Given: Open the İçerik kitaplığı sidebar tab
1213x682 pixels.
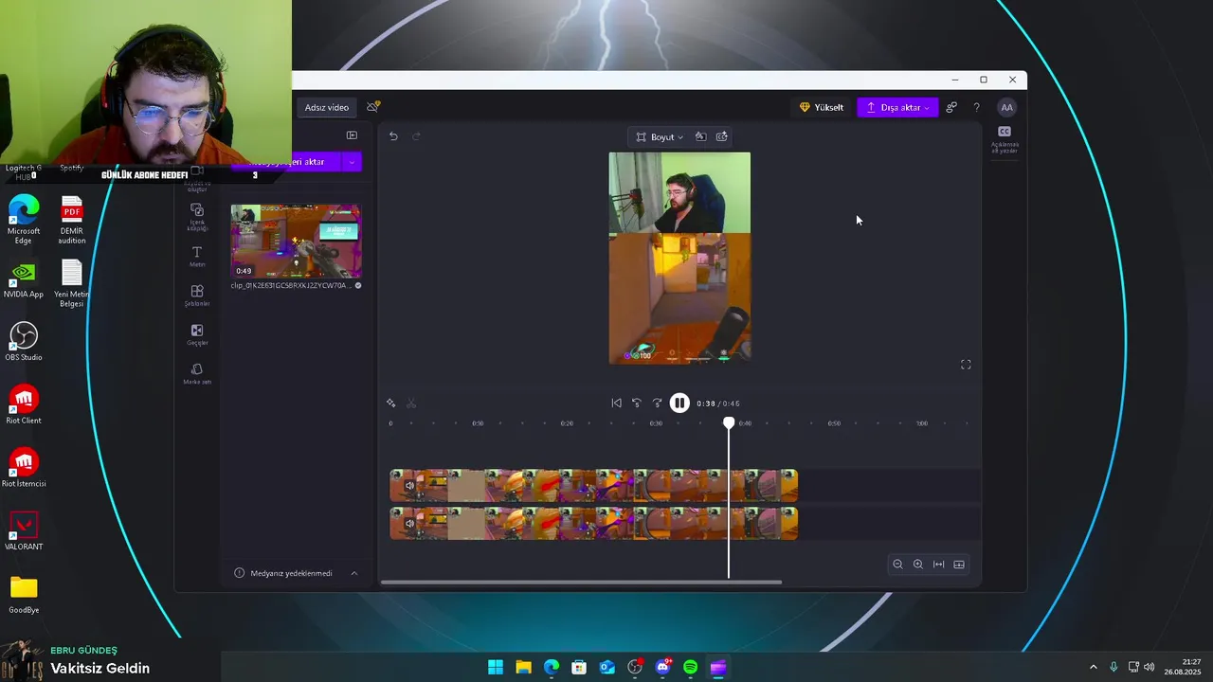Looking at the screenshot, I should [197, 216].
